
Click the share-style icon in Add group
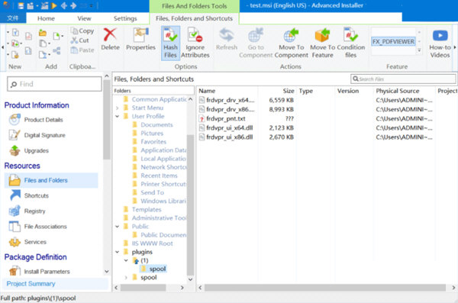(x=56, y=51)
